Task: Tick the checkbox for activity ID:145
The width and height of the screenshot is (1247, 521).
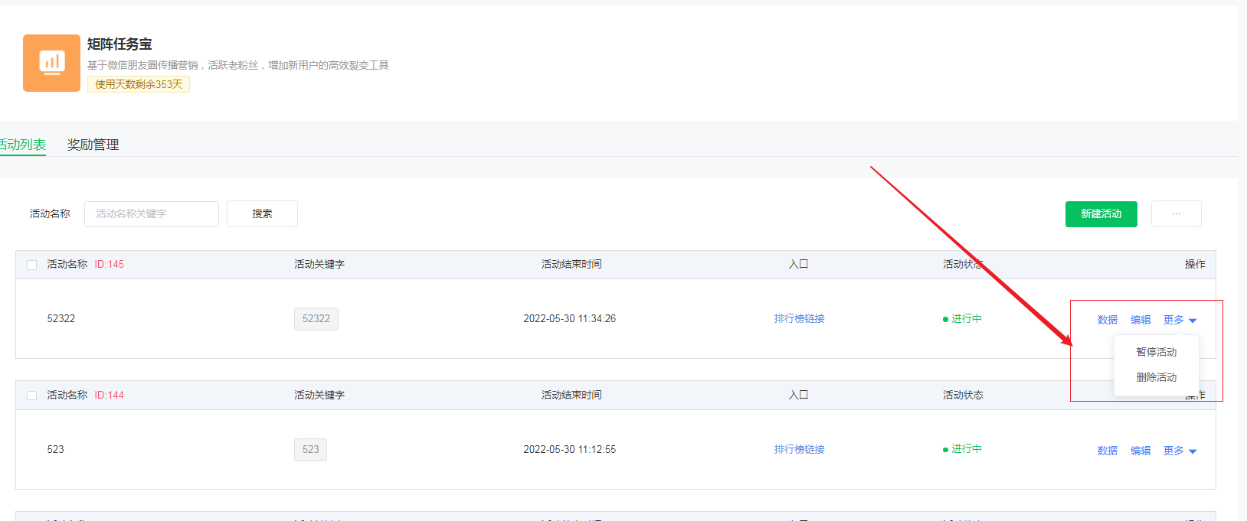Action: pyautogui.click(x=32, y=265)
